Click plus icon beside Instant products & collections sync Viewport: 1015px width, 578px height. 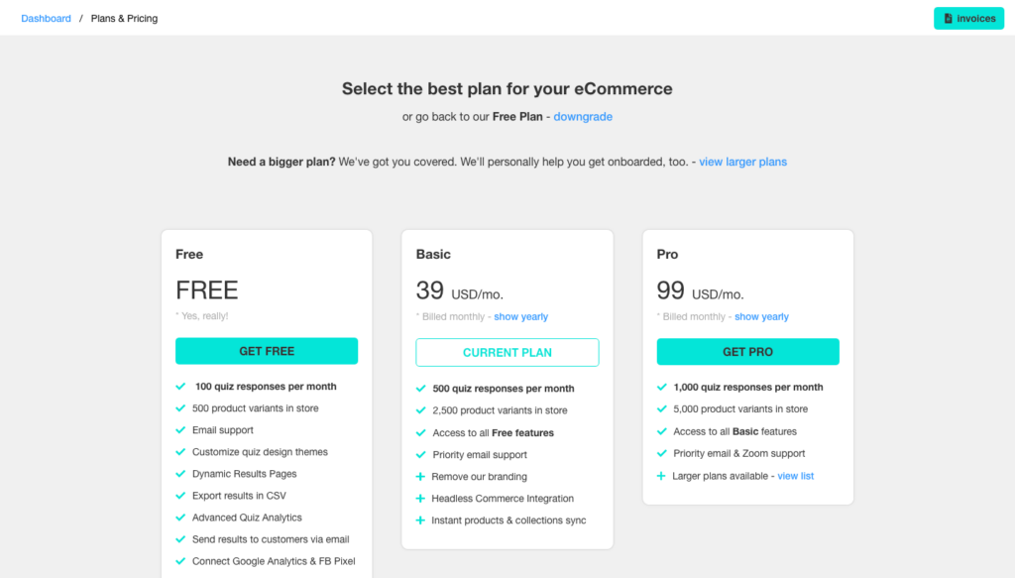420,520
